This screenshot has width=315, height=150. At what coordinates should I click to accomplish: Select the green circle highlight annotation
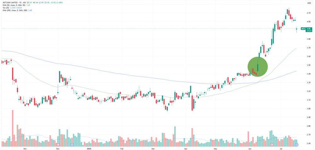tap(258, 67)
